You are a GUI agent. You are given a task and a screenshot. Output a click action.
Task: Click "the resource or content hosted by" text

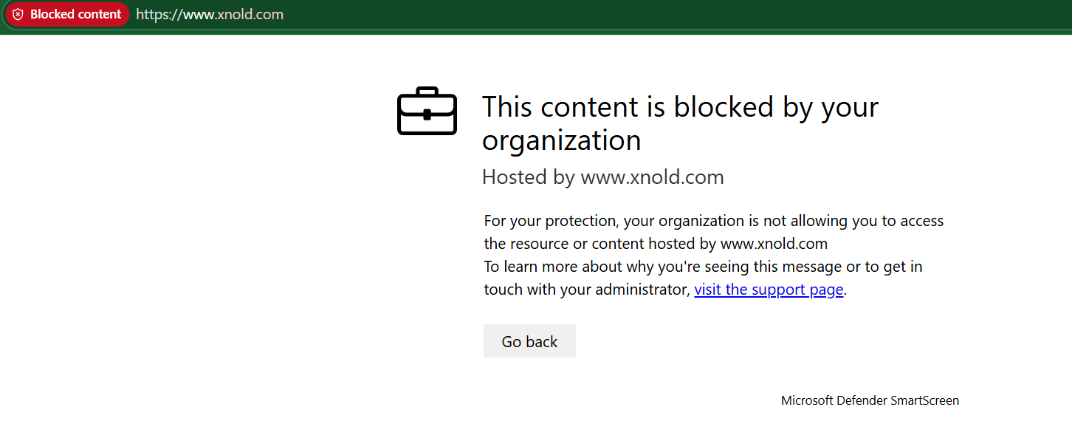tap(600, 244)
